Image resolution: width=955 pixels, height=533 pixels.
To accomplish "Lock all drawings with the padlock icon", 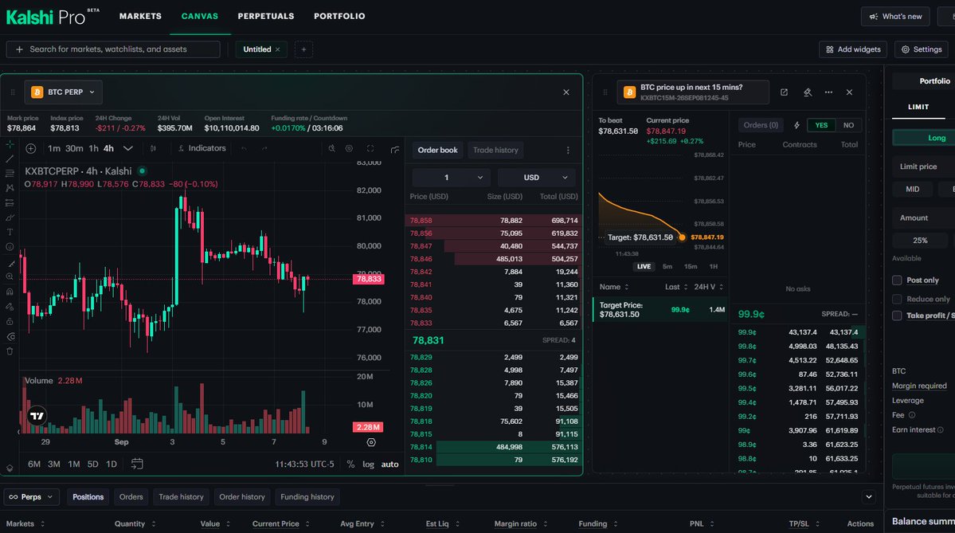I will [10, 322].
